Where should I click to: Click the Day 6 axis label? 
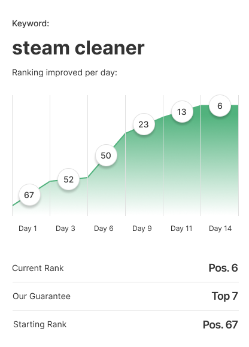tap(104, 228)
